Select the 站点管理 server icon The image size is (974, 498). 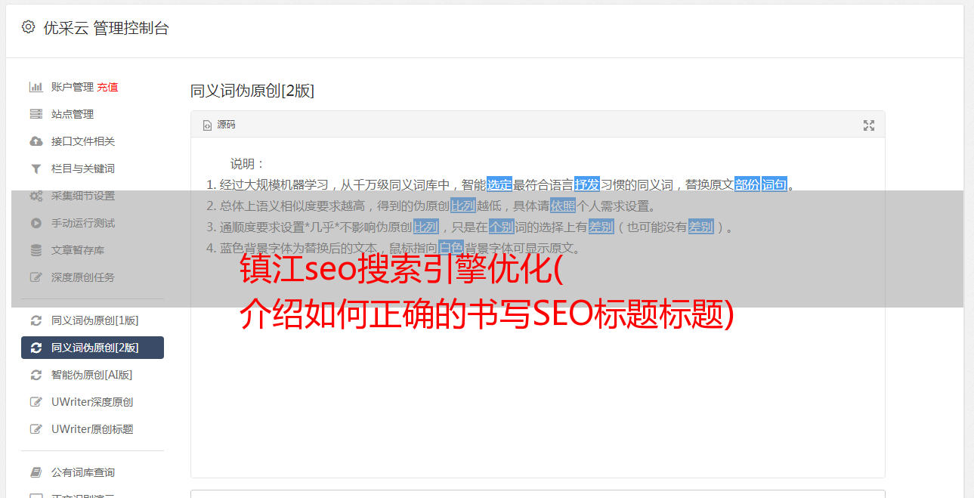pyautogui.click(x=36, y=114)
